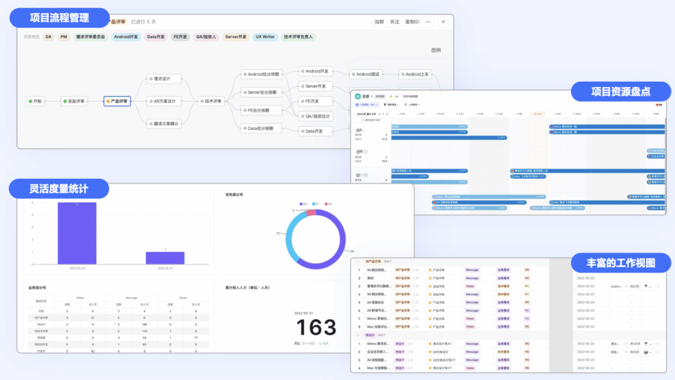Click the 加群 button
675x380 pixels.
(x=379, y=22)
